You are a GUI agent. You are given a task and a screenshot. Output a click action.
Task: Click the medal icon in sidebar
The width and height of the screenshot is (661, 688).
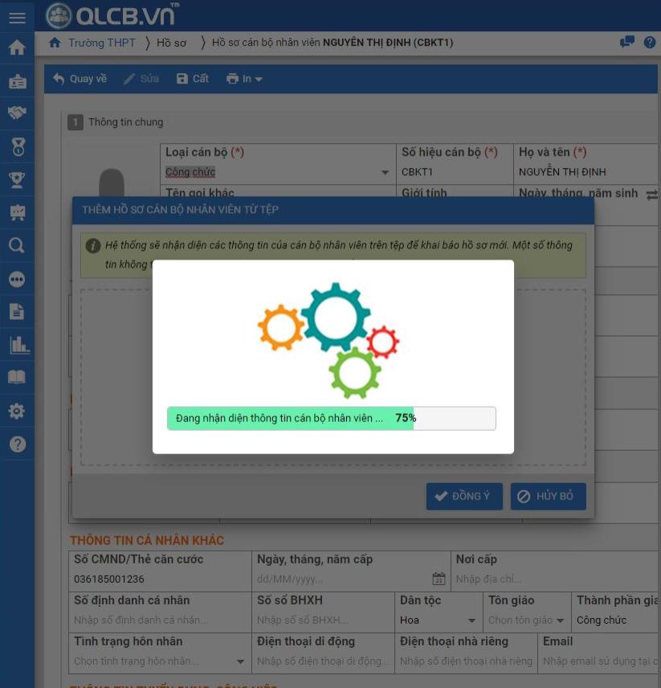point(17,146)
